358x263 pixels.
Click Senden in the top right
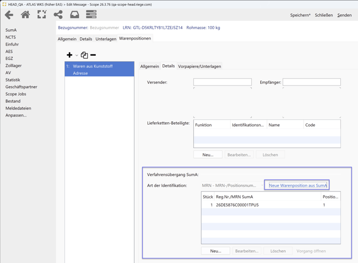point(344,15)
